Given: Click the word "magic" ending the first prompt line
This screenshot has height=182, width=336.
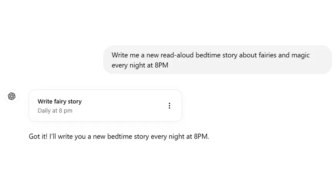Looking at the screenshot, I should pyautogui.click(x=301, y=55).
